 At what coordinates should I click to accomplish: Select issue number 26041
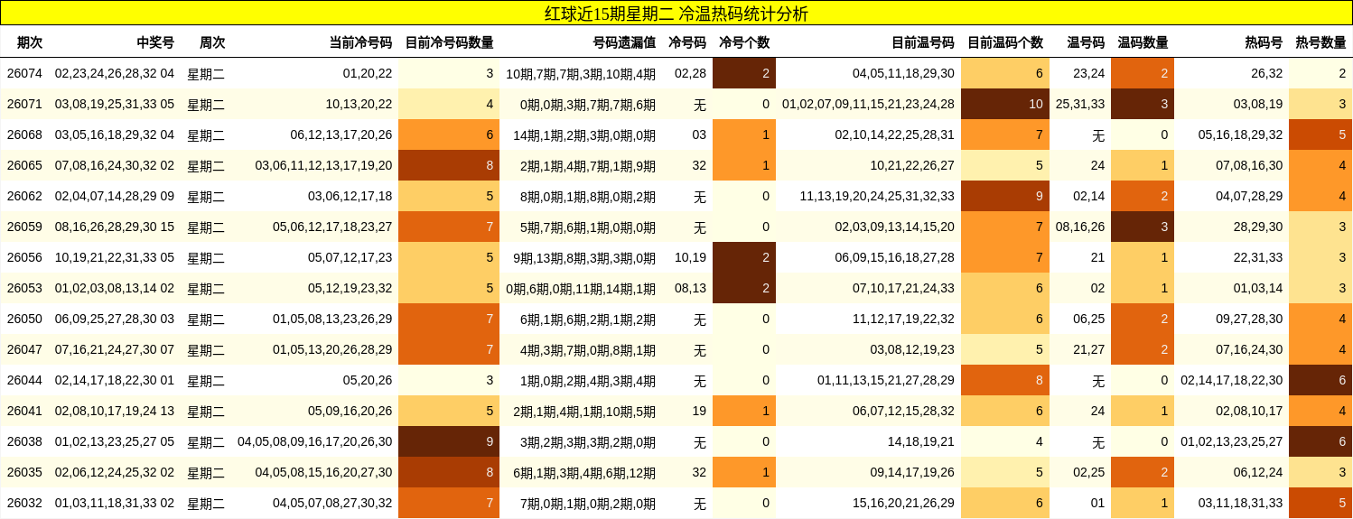pos(24,411)
